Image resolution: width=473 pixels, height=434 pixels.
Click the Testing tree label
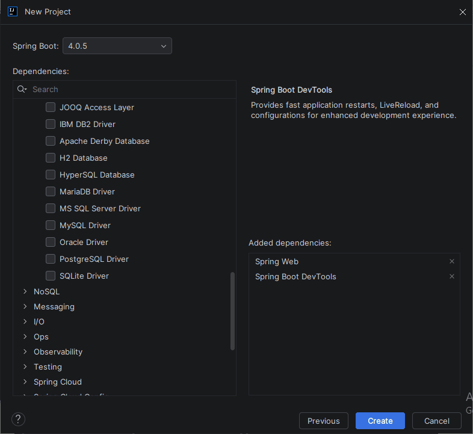point(48,367)
